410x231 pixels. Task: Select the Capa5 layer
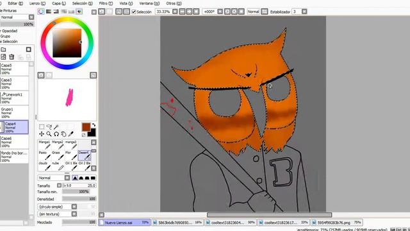click(x=14, y=69)
